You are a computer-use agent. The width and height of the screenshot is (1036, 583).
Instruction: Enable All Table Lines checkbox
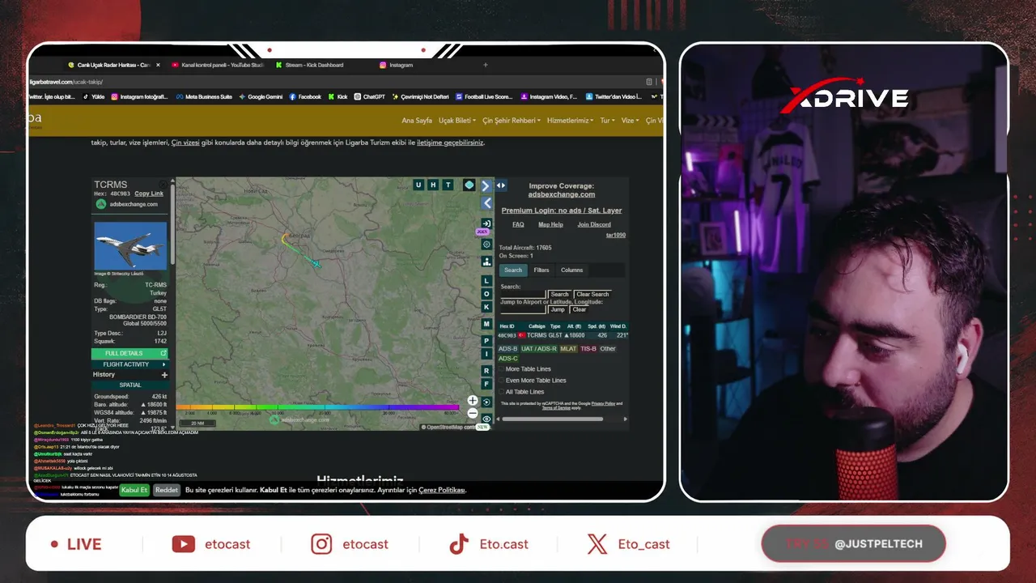click(501, 392)
